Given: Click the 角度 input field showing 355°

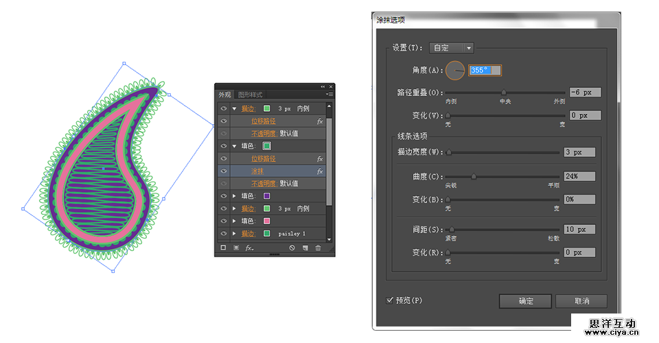Looking at the screenshot, I should tap(485, 70).
